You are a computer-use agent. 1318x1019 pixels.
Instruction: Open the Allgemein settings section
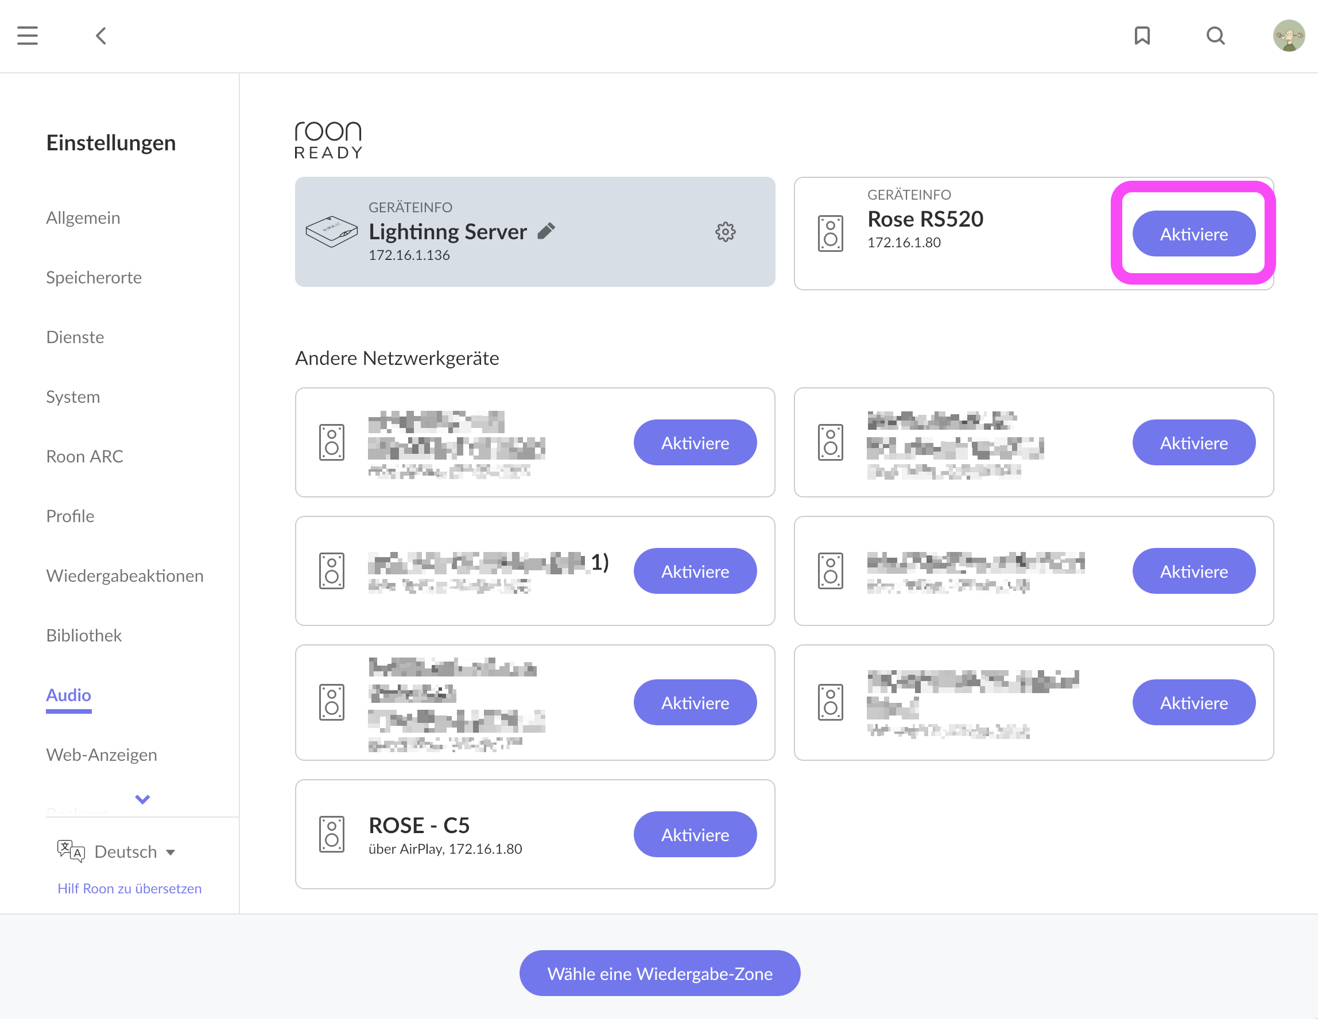pyautogui.click(x=83, y=218)
